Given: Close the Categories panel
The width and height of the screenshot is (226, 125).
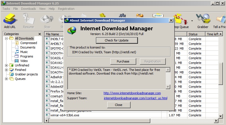Looking at the screenshot, I should pyautogui.click(x=40, y=34).
